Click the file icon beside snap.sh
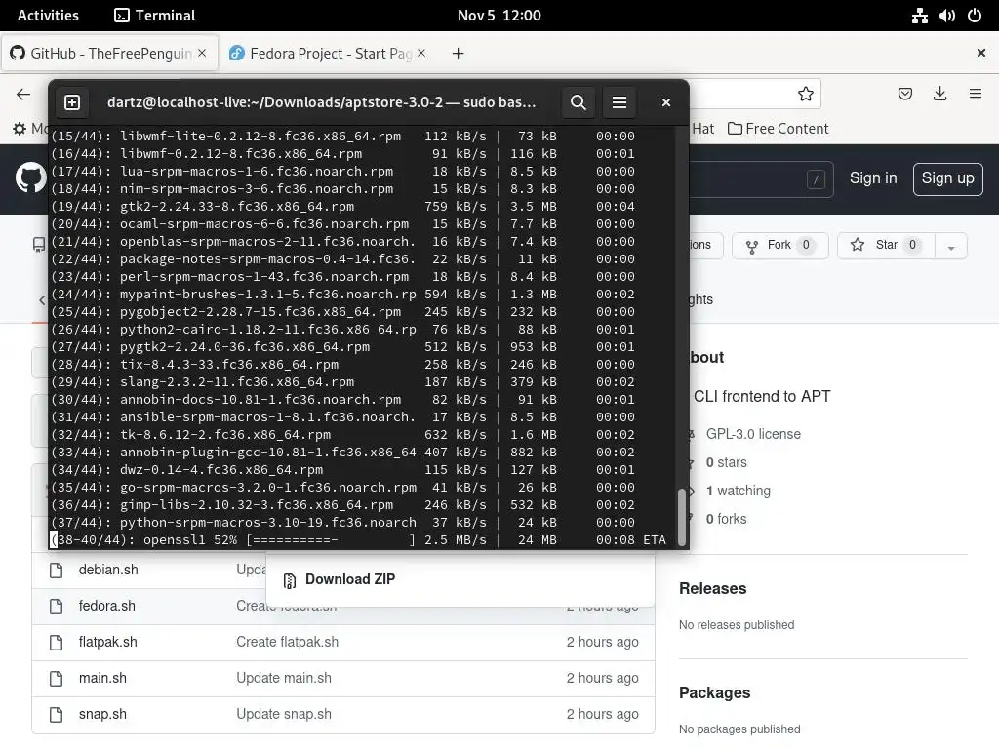999x749 pixels. pyautogui.click(x=56, y=715)
